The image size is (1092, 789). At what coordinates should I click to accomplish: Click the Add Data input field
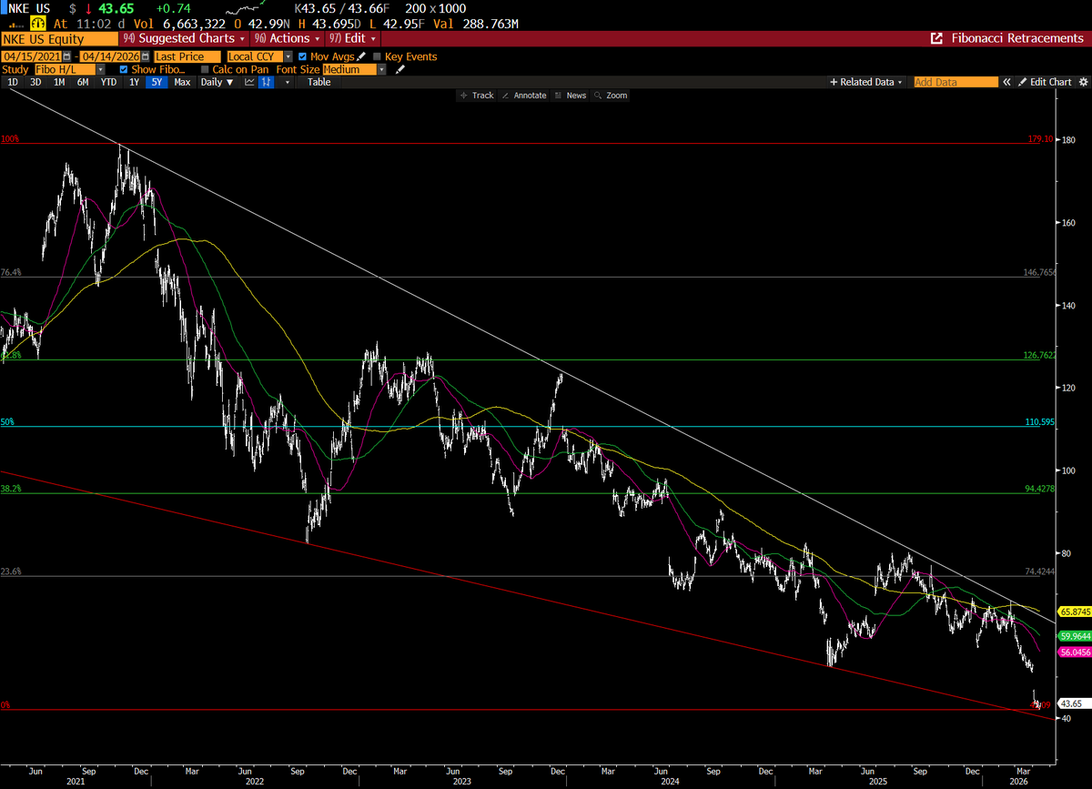click(955, 82)
